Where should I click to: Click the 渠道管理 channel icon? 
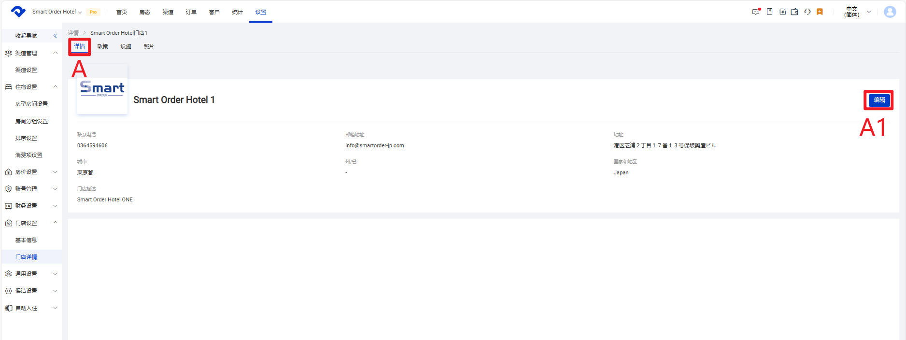click(x=8, y=53)
